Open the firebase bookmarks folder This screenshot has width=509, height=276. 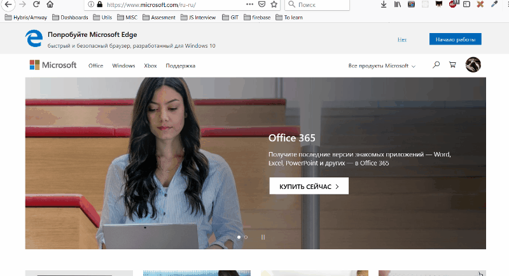(x=257, y=18)
